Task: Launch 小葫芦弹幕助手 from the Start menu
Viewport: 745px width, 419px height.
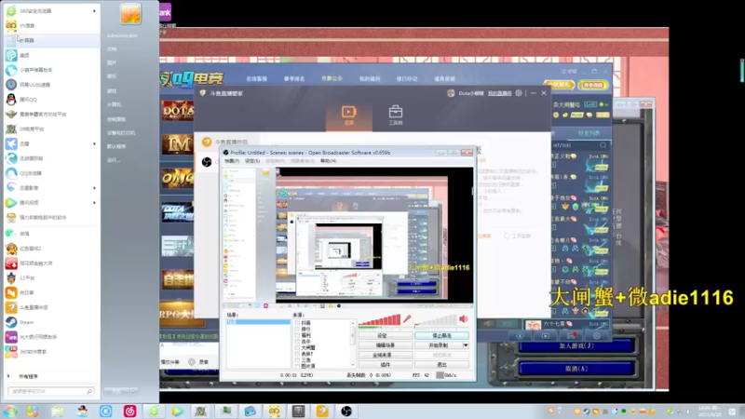Action: 51,70
